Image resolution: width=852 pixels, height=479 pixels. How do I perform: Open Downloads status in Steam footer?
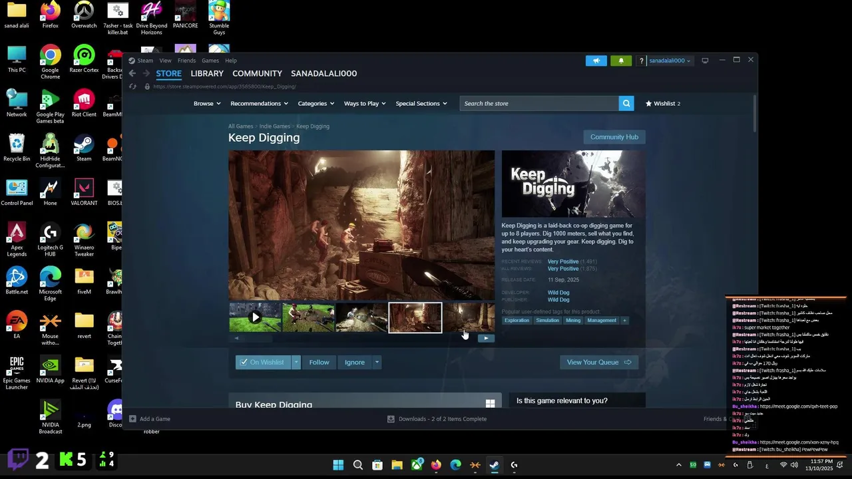pyautogui.click(x=437, y=419)
